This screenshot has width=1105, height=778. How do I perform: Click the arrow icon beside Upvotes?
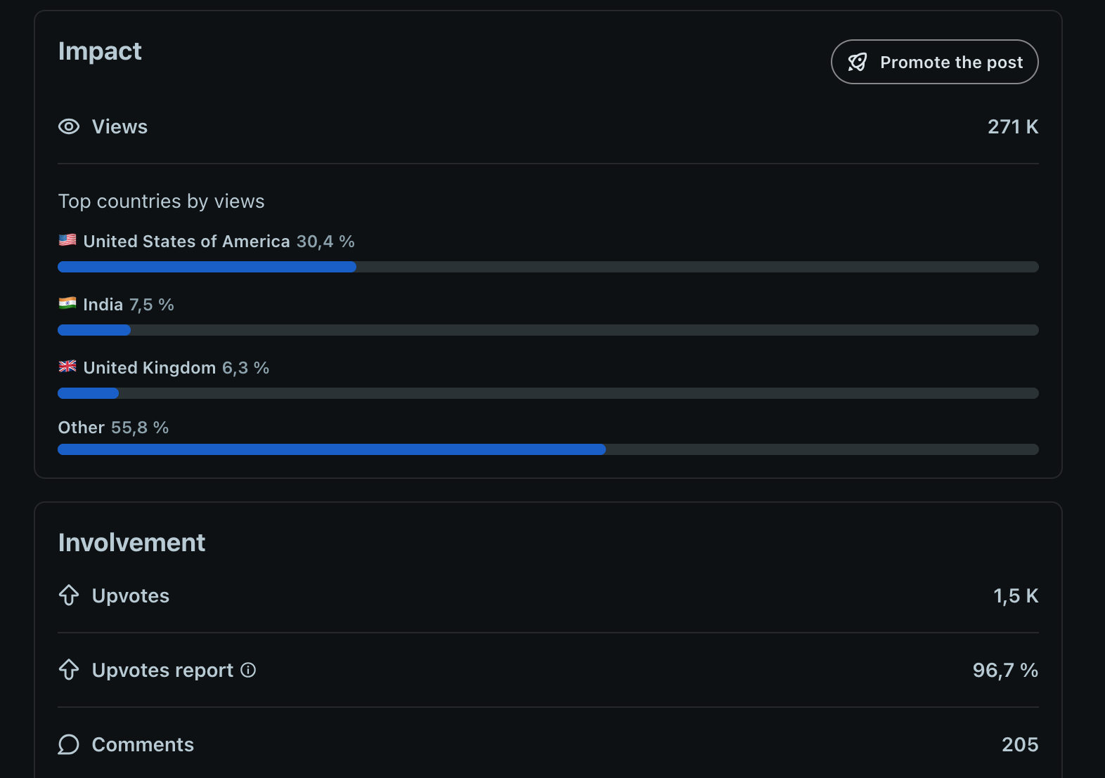click(x=69, y=595)
